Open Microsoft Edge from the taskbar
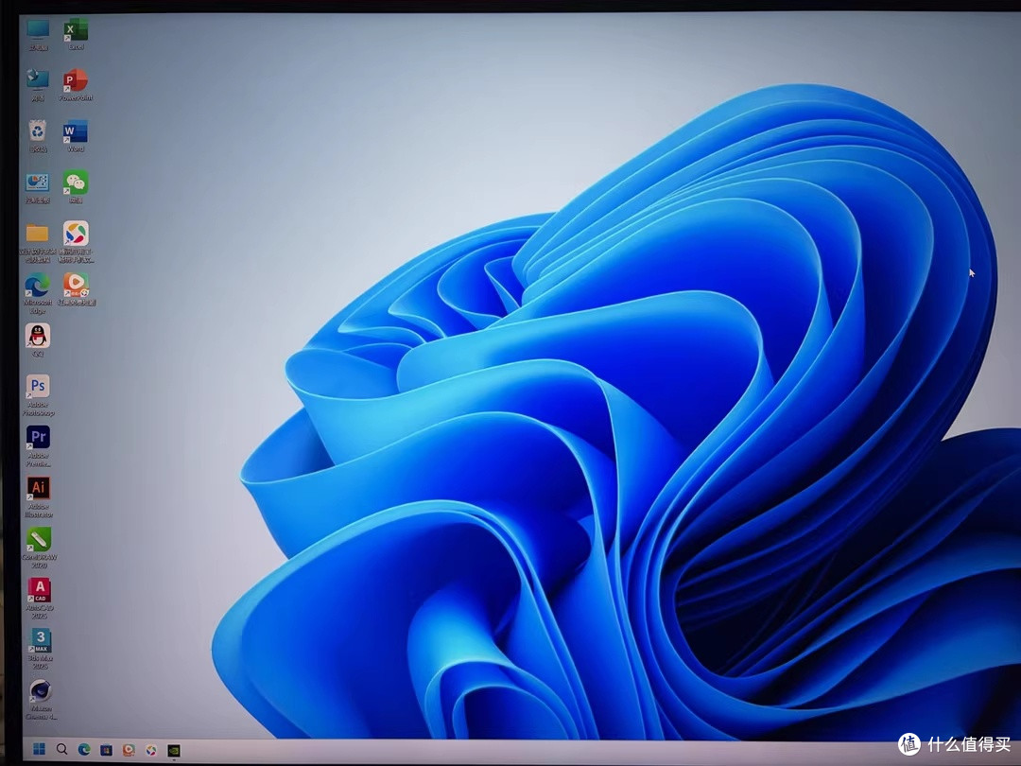The width and height of the screenshot is (1021, 766). (84, 750)
